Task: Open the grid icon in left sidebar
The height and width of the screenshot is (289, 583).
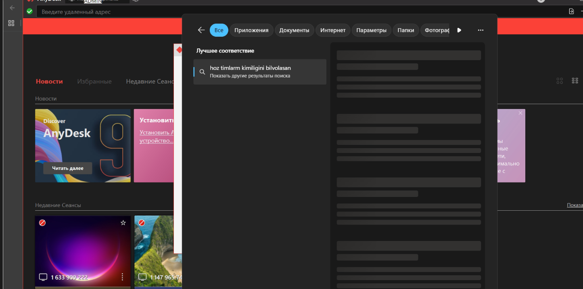Action: click(11, 23)
